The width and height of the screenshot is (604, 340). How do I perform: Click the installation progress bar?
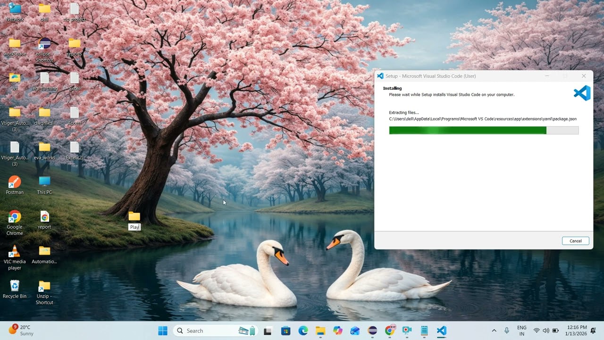pos(484,130)
